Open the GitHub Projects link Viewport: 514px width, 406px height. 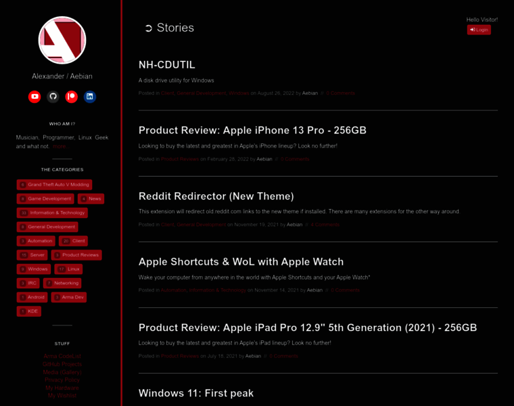pos(62,364)
